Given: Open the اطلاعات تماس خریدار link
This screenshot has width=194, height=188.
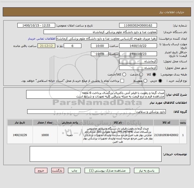Looking at the screenshot, I should [42, 39].
